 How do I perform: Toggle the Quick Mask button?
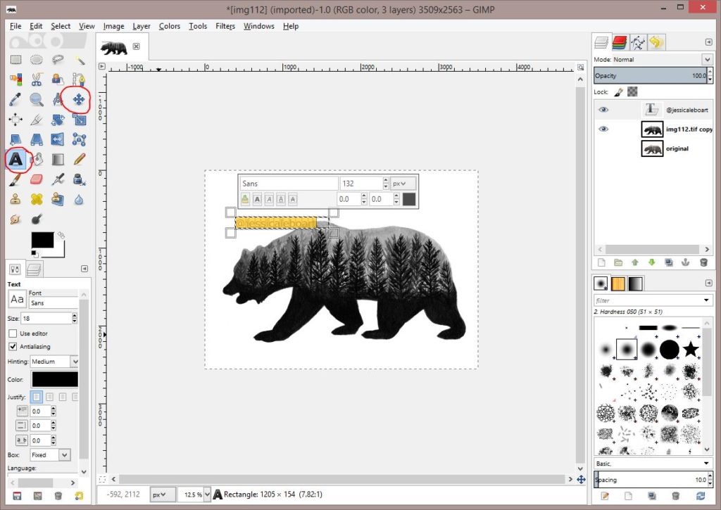click(x=102, y=479)
